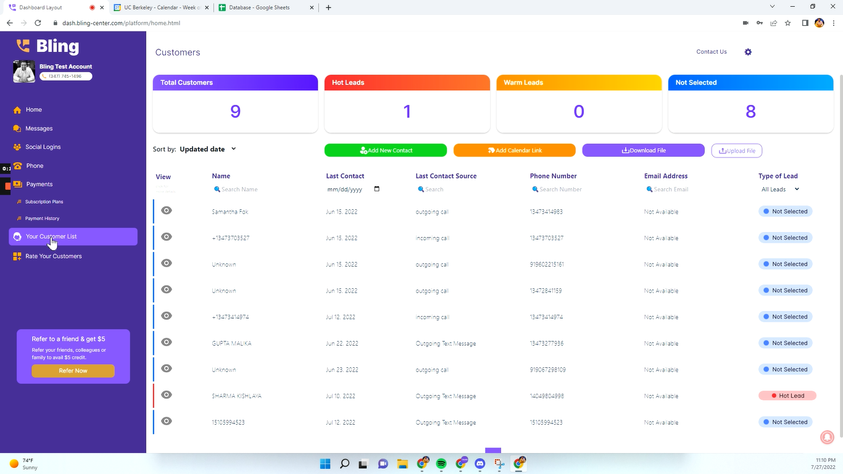Click the Add New Contact button
The image size is (843, 474).
point(386,151)
